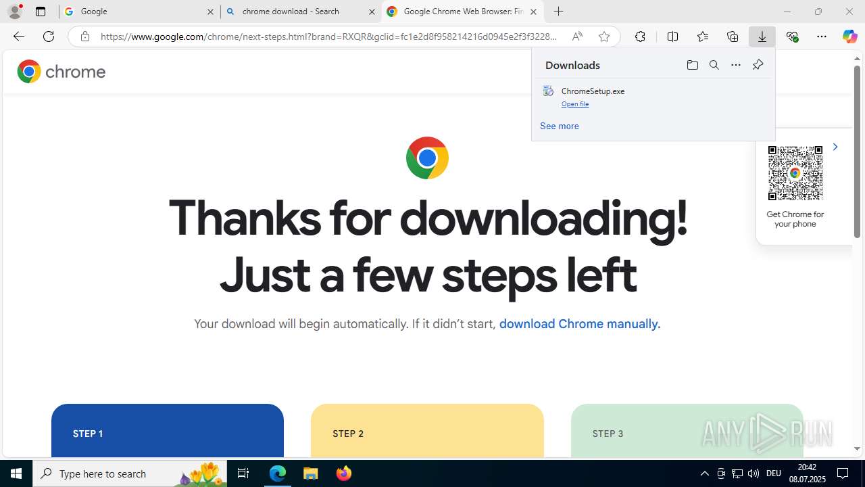Open Copilot sidebar icon

pos(850,37)
